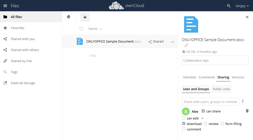Click the file title in details panel
The width and height of the screenshot is (253, 140).
click(213, 40)
